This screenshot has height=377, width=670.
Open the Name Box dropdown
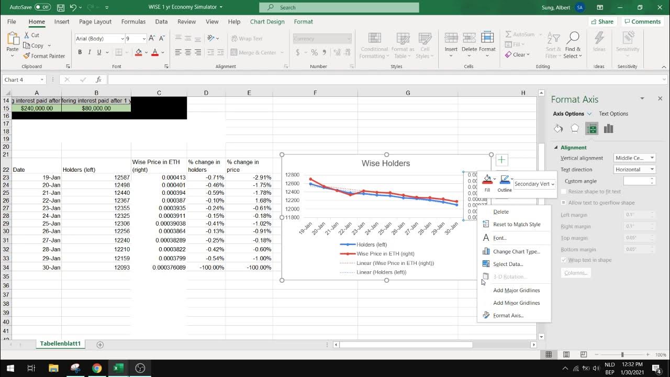pos(41,80)
